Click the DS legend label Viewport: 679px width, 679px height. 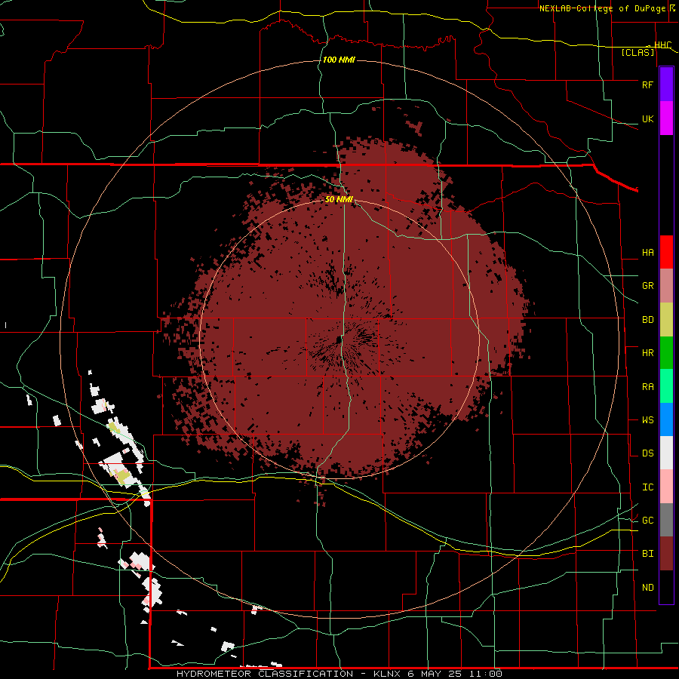[x=647, y=453]
